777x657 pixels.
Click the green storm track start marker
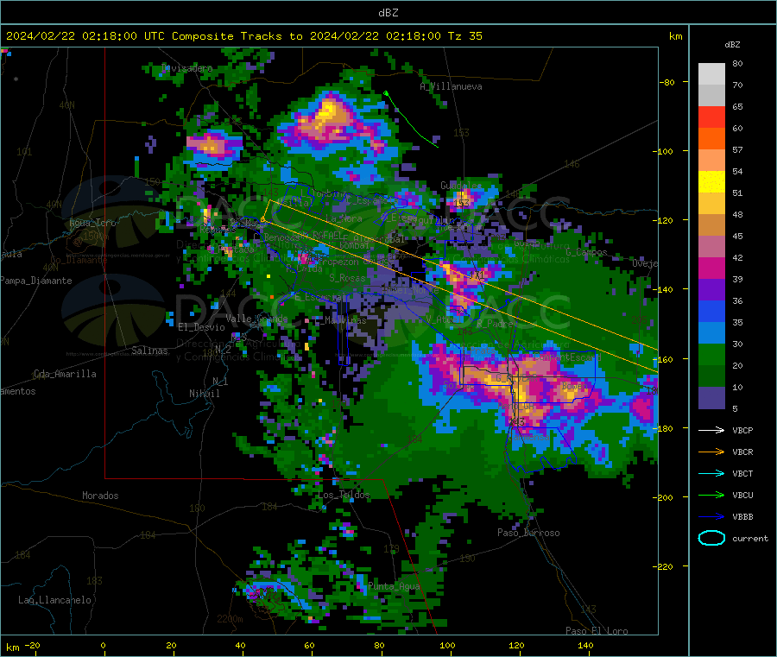point(386,92)
